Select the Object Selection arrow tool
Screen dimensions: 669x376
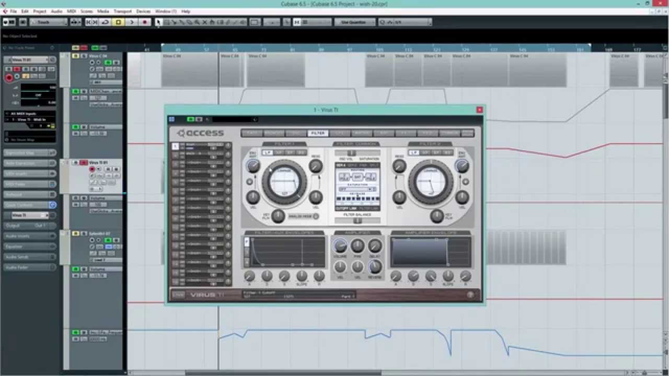(x=159, y=22)
